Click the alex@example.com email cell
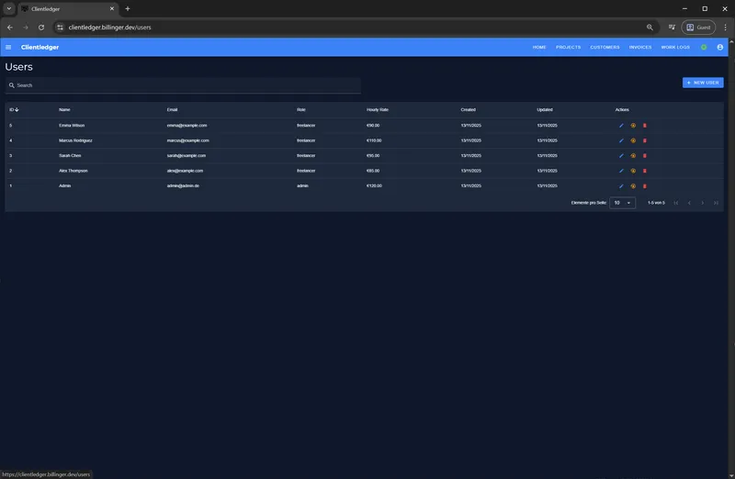This screenshot has width=735, height=479. click(x=185, y=171)
